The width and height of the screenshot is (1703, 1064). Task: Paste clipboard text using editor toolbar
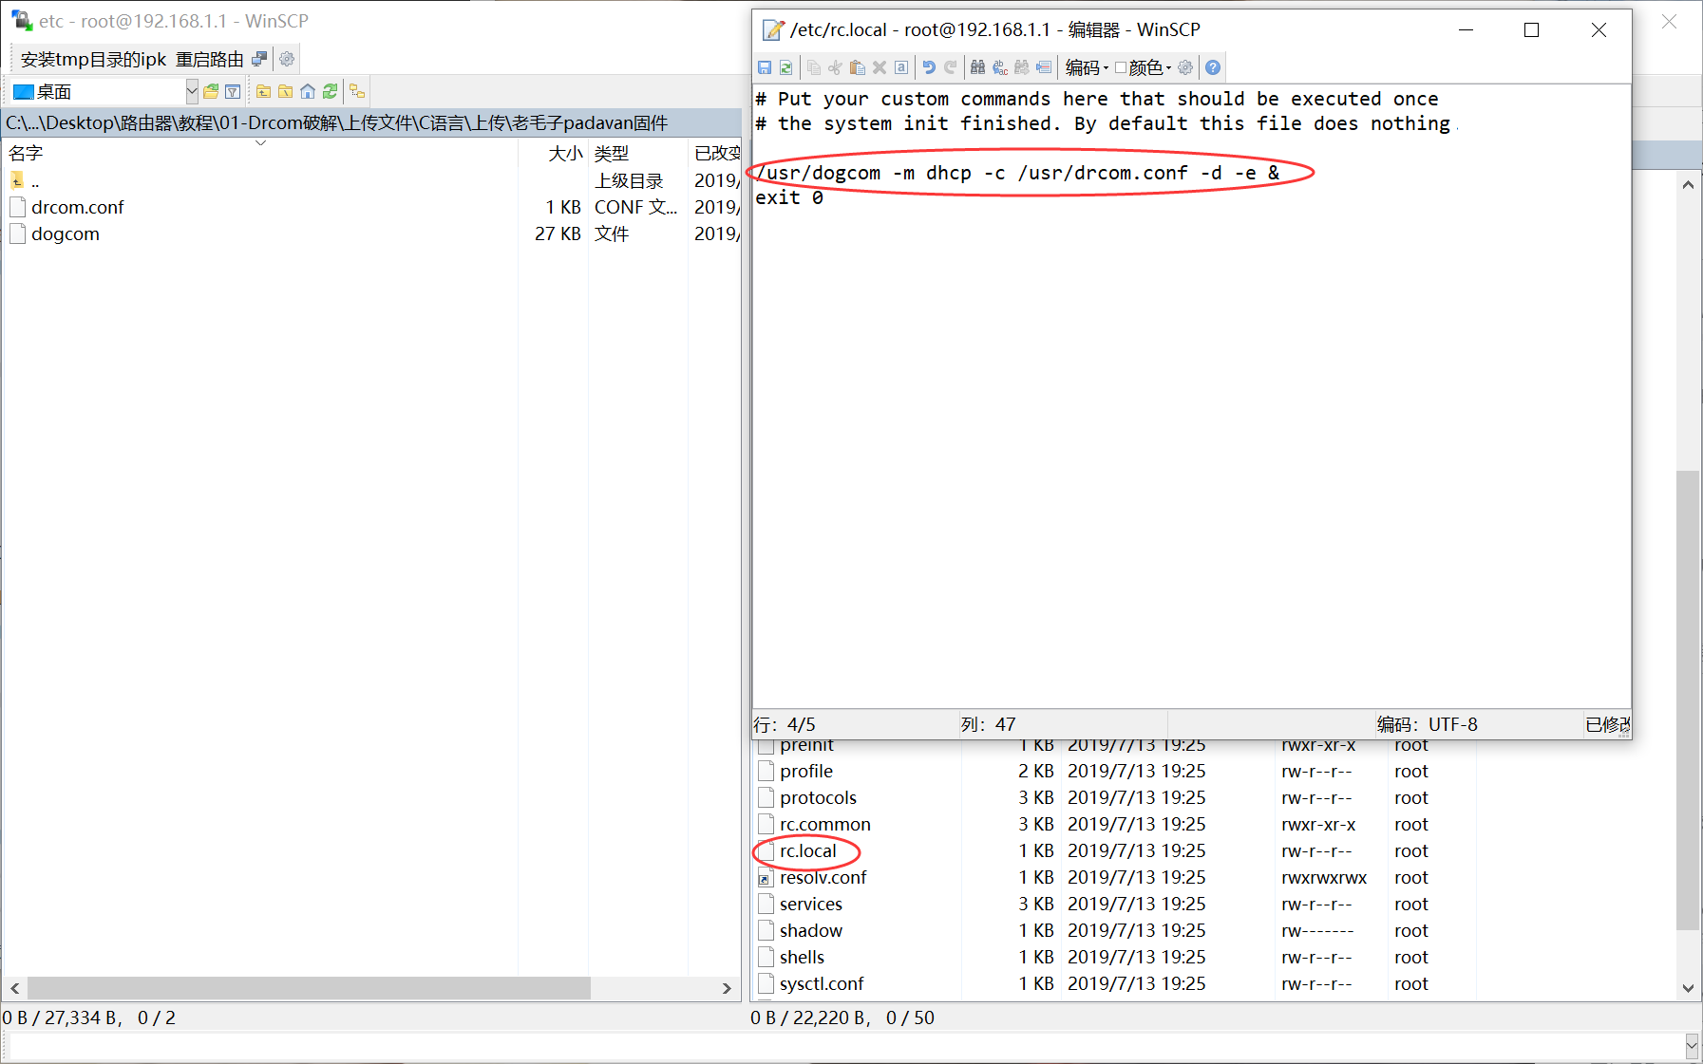(x=857, y=67)
